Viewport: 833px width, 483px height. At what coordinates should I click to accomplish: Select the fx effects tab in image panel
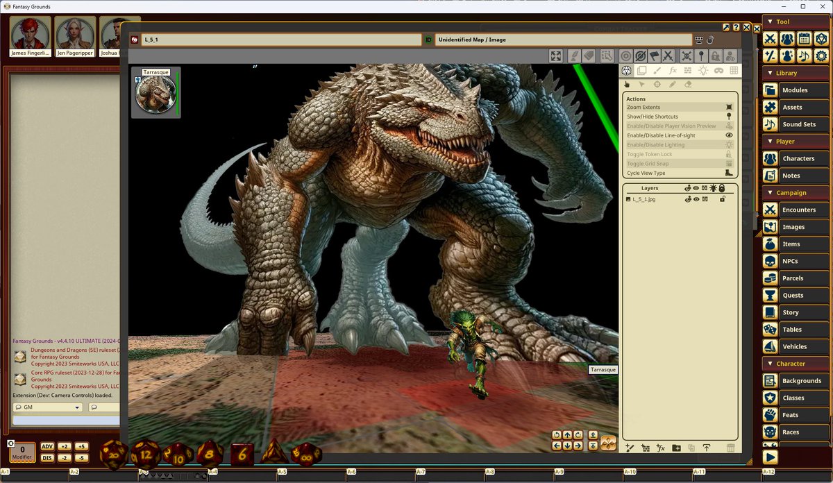coord(673,71)
